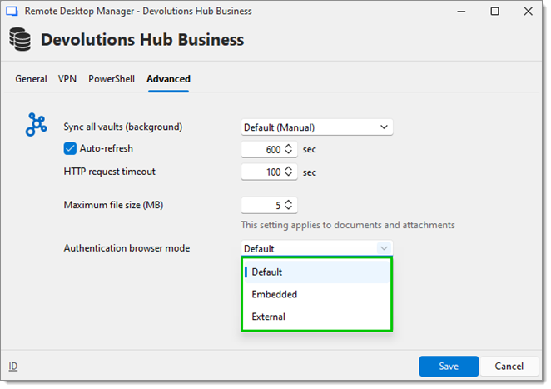Click the Remote Desktop Manager title bar icon
The height and width of the screenshot is (389, 551).
12,12
